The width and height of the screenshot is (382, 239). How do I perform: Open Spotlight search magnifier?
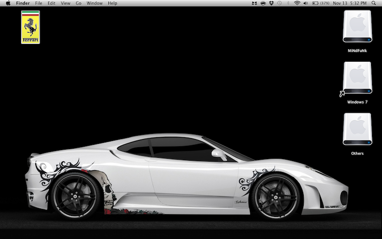click(x=373, y=3)
